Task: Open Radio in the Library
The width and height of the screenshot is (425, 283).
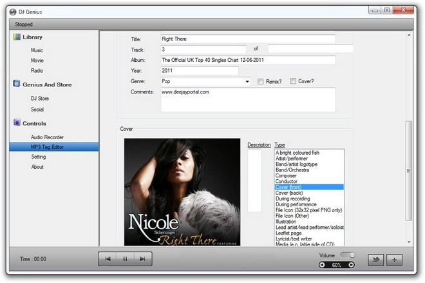Action: pos(37,70)
